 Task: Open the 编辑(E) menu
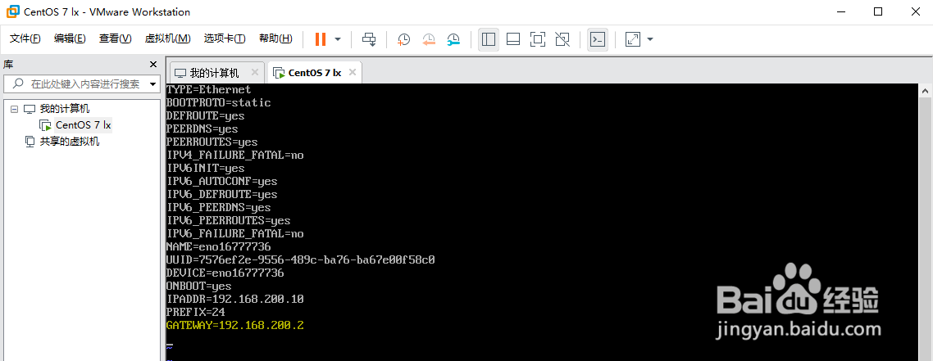pos(70,38)
